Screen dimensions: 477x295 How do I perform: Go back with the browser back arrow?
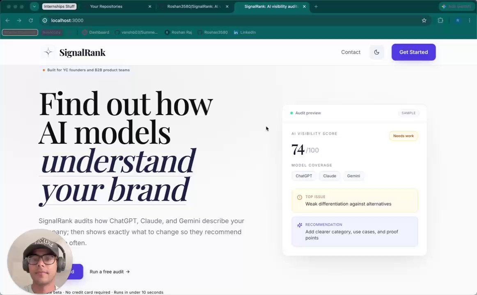[8, 20]
